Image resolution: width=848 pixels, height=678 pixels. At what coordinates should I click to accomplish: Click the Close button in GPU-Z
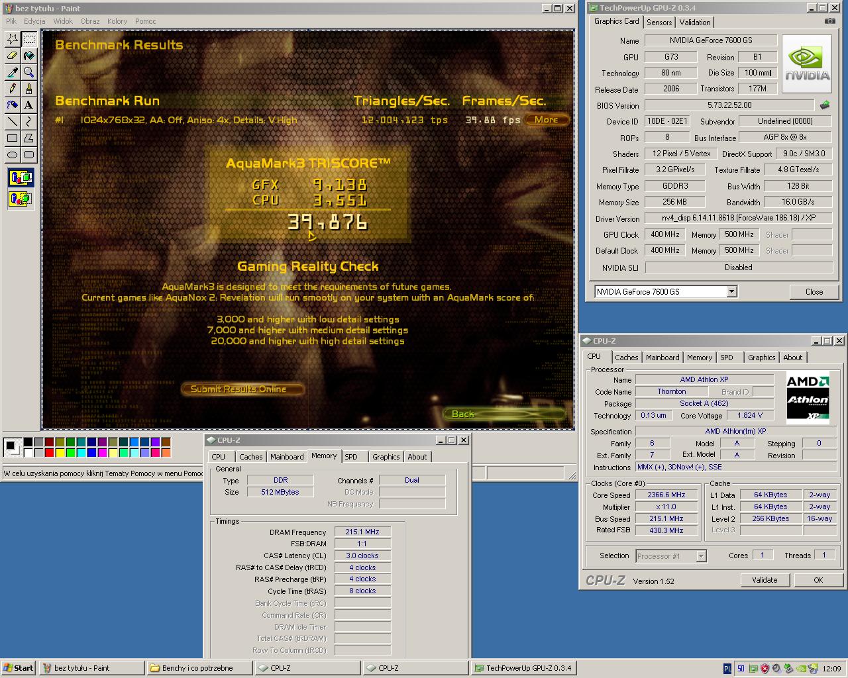click(814, 291)
